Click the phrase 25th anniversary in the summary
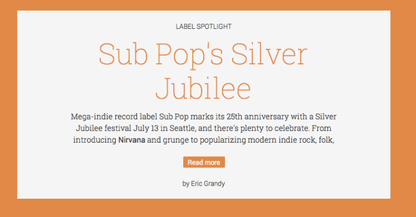416x217 pixels. [258, 117]
